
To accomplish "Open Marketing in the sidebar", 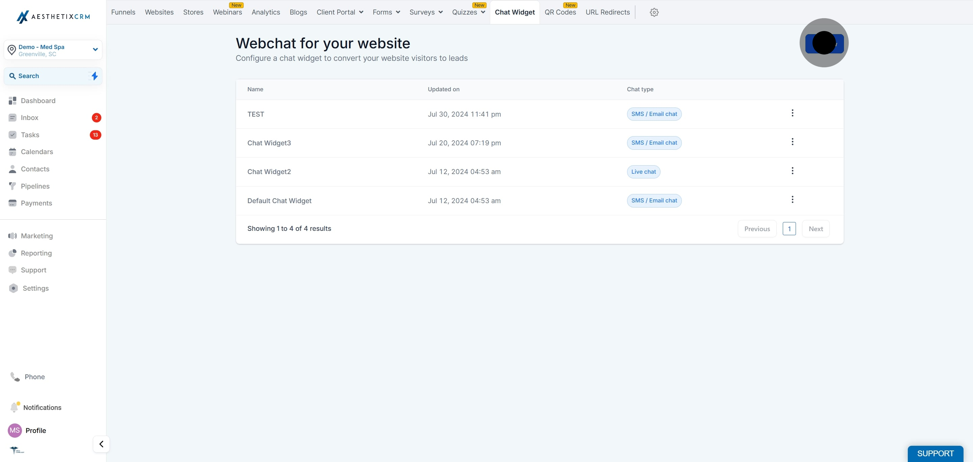I will click(x=36, y=236).
